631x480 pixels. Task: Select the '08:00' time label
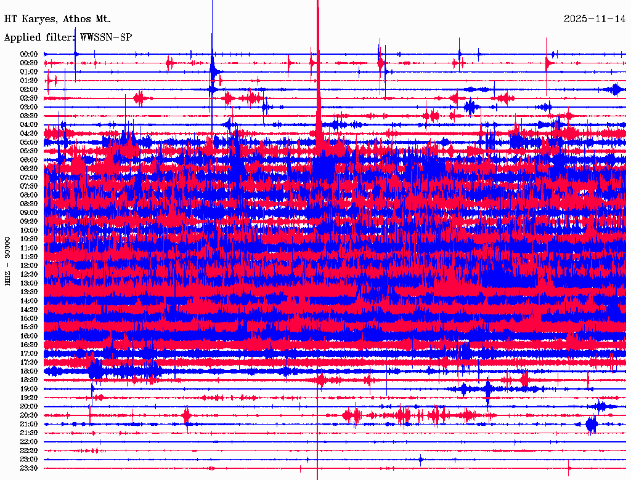29,195
